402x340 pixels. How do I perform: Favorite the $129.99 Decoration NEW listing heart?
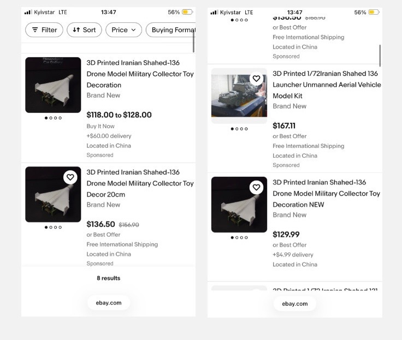click(x=256, y=187)
